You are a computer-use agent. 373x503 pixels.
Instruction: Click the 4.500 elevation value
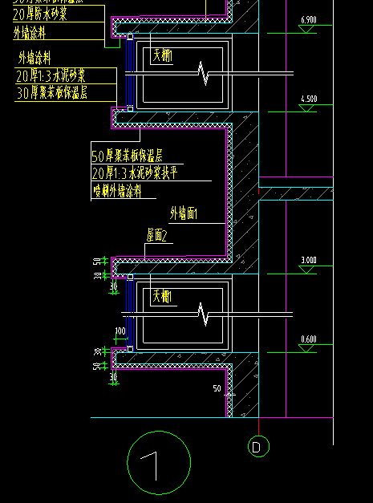[x=309, y=99]
